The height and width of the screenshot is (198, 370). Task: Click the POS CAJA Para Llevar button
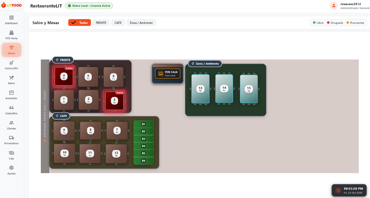(x=168, y=74)
